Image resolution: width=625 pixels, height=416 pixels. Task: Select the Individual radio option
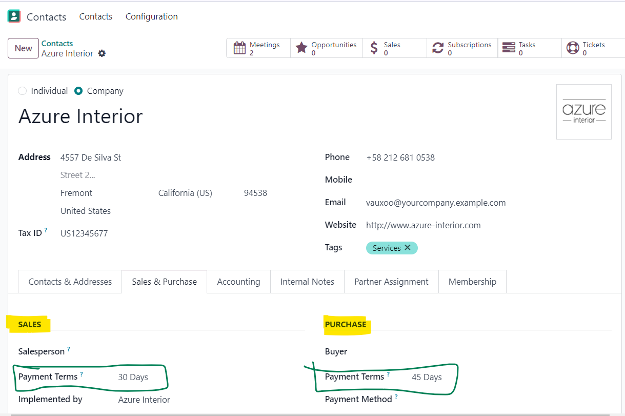click(22, 91)
